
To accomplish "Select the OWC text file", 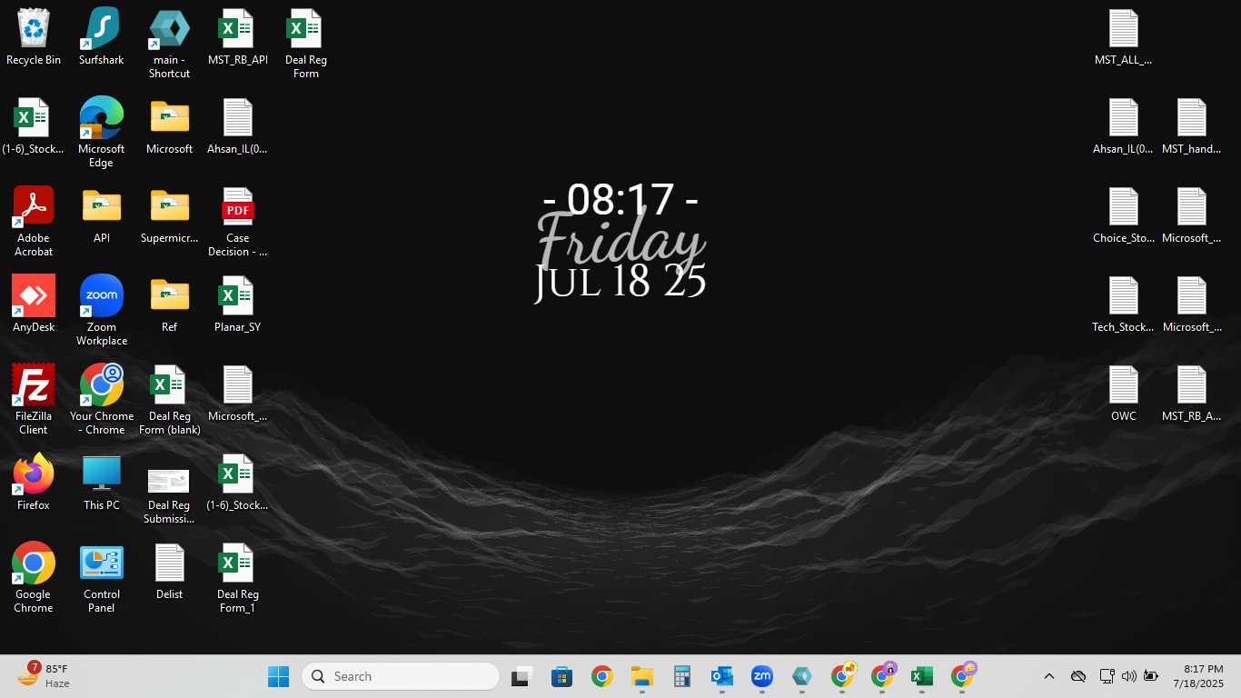I will pyautogui.click(x=1124, y=394).
